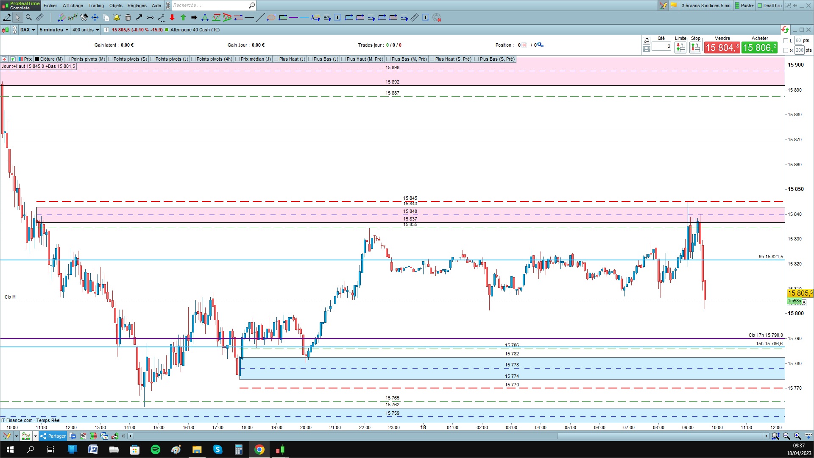
Task: Select the ellipse drawing tool
Action: (271, 17)
